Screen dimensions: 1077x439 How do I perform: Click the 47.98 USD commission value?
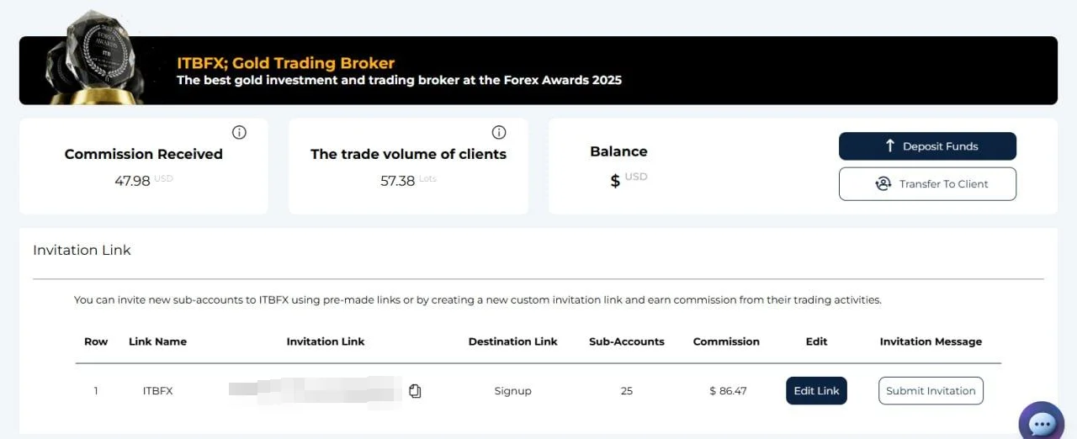click(x=143, y=180)
